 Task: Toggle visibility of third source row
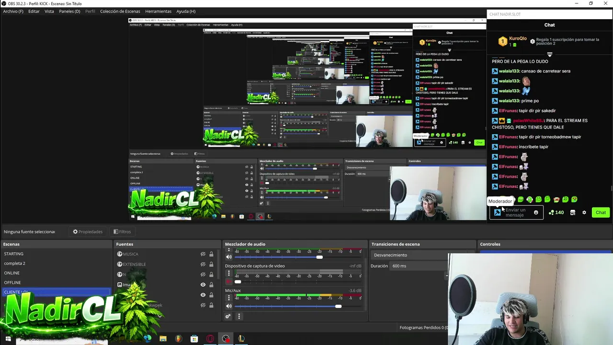click(x=203, y=275)
